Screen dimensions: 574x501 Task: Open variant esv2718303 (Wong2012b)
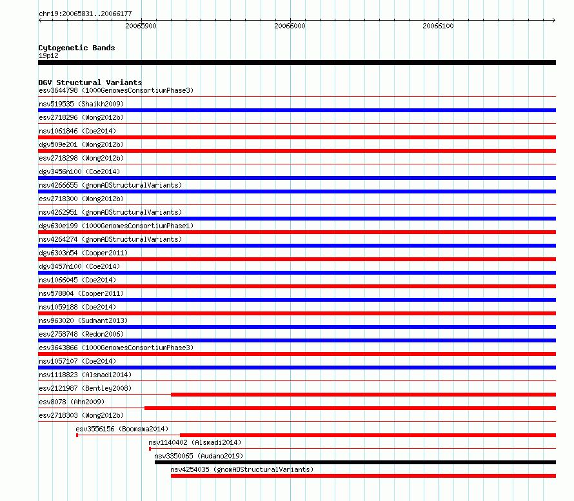(81, 415)
